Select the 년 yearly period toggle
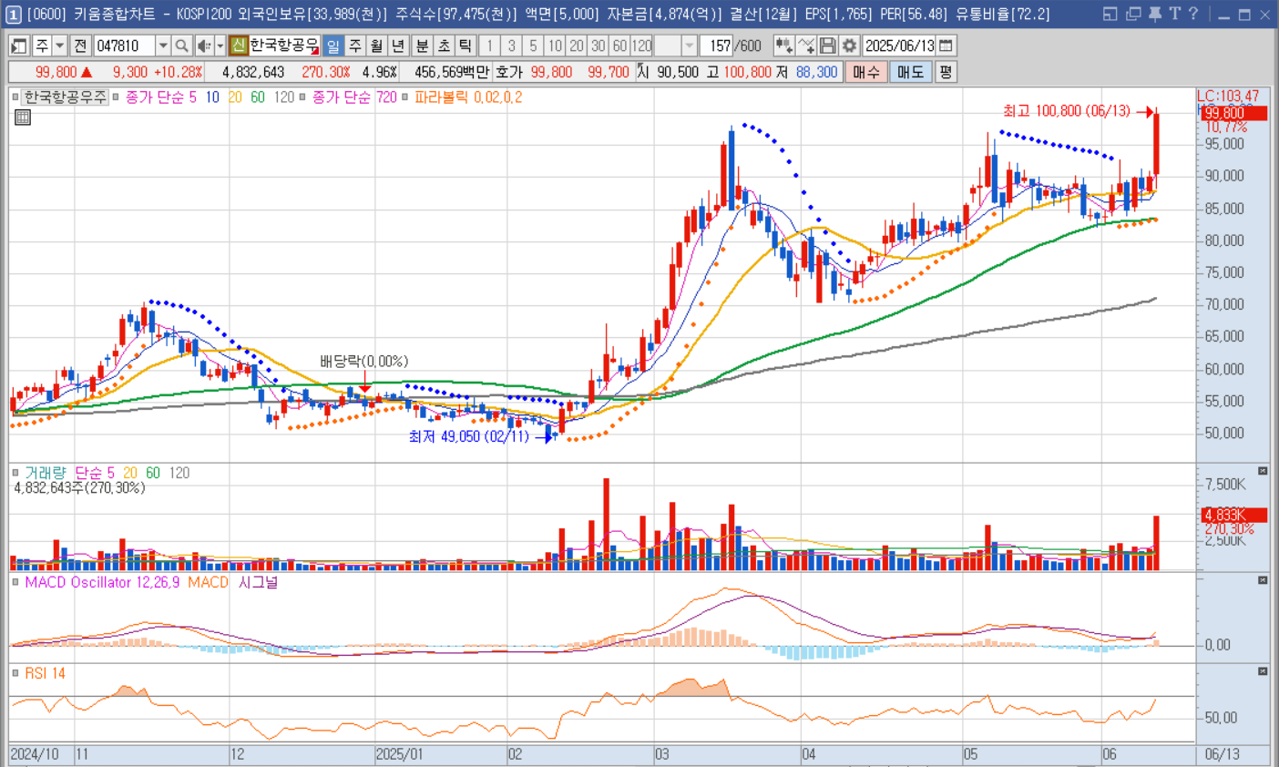This screenshot has width=1279, height=767. [398, 46]
